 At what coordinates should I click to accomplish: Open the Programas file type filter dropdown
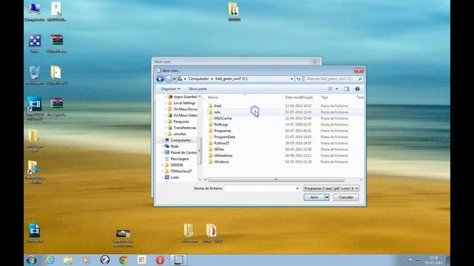pos(331,188)
